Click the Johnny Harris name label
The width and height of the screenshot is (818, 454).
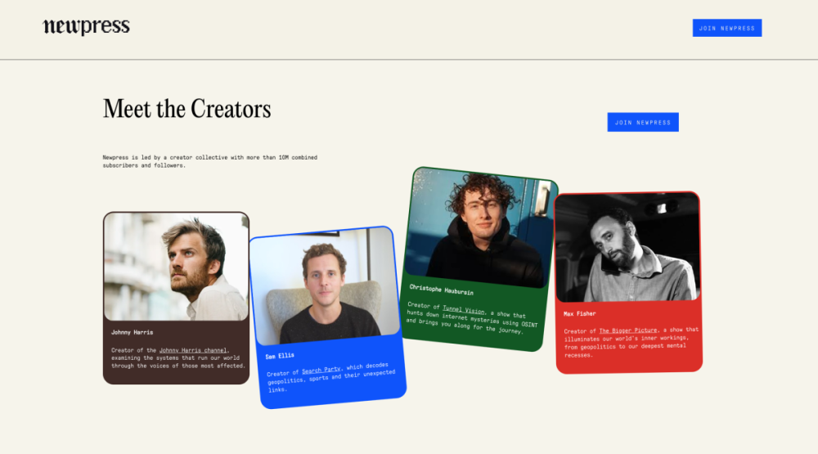click(132, 332)
